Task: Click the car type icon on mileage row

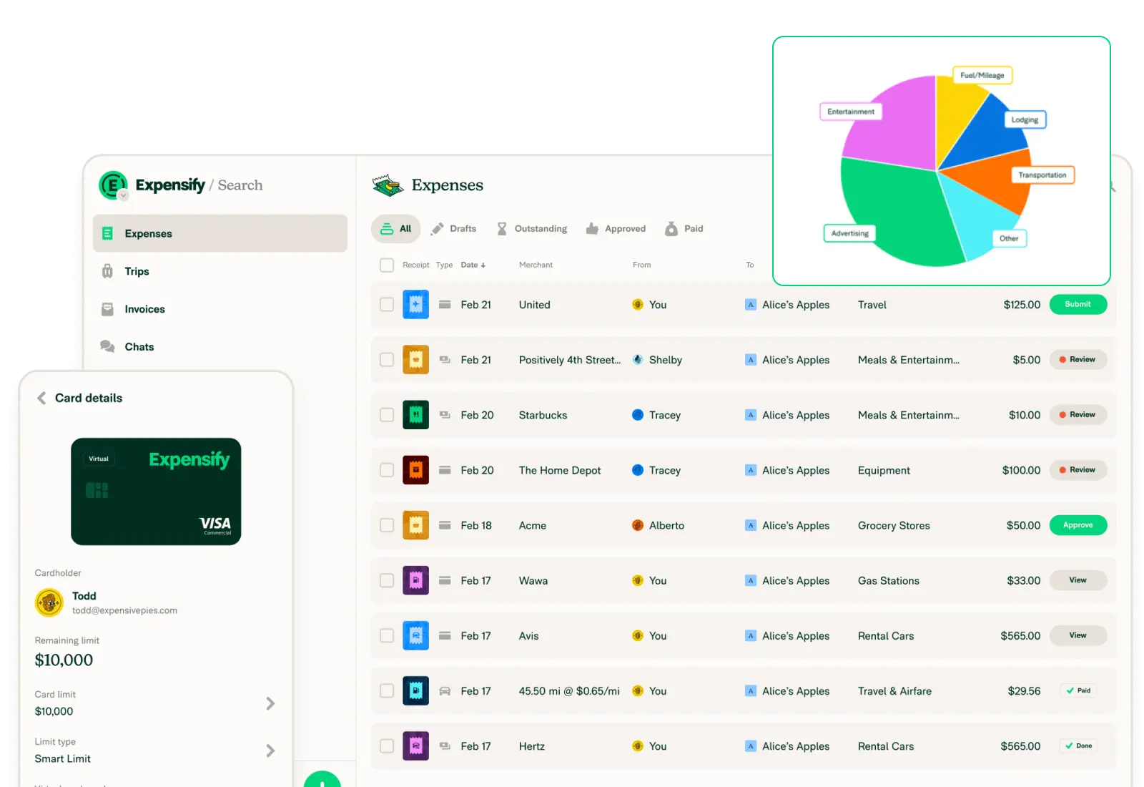Action: 445,690
